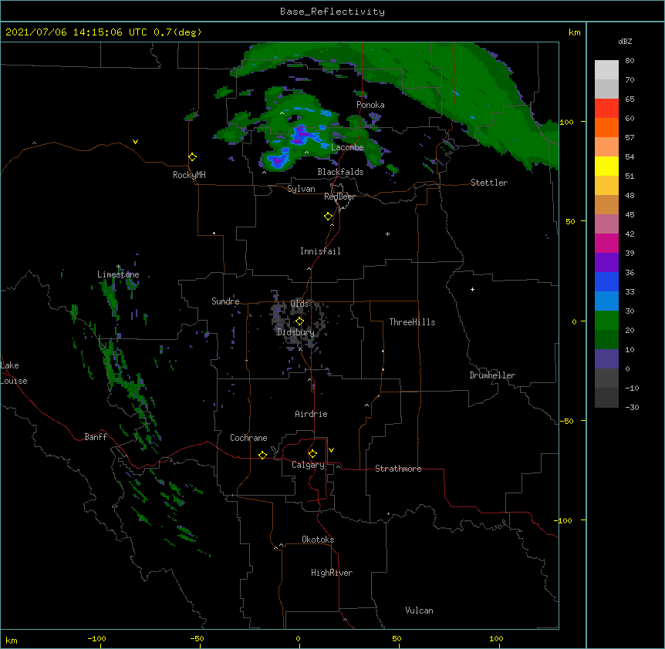Image resolution: width=665 pixels, height=649 pixels.
Task: Click the white asterisk northwest of ThreeHills
Action: point(387,234)
